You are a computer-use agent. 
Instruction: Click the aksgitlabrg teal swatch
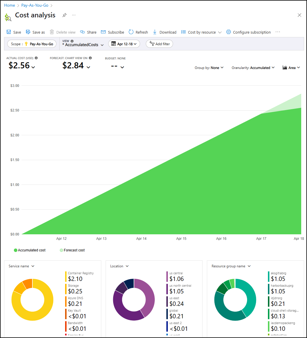click(x=269, y=277)
